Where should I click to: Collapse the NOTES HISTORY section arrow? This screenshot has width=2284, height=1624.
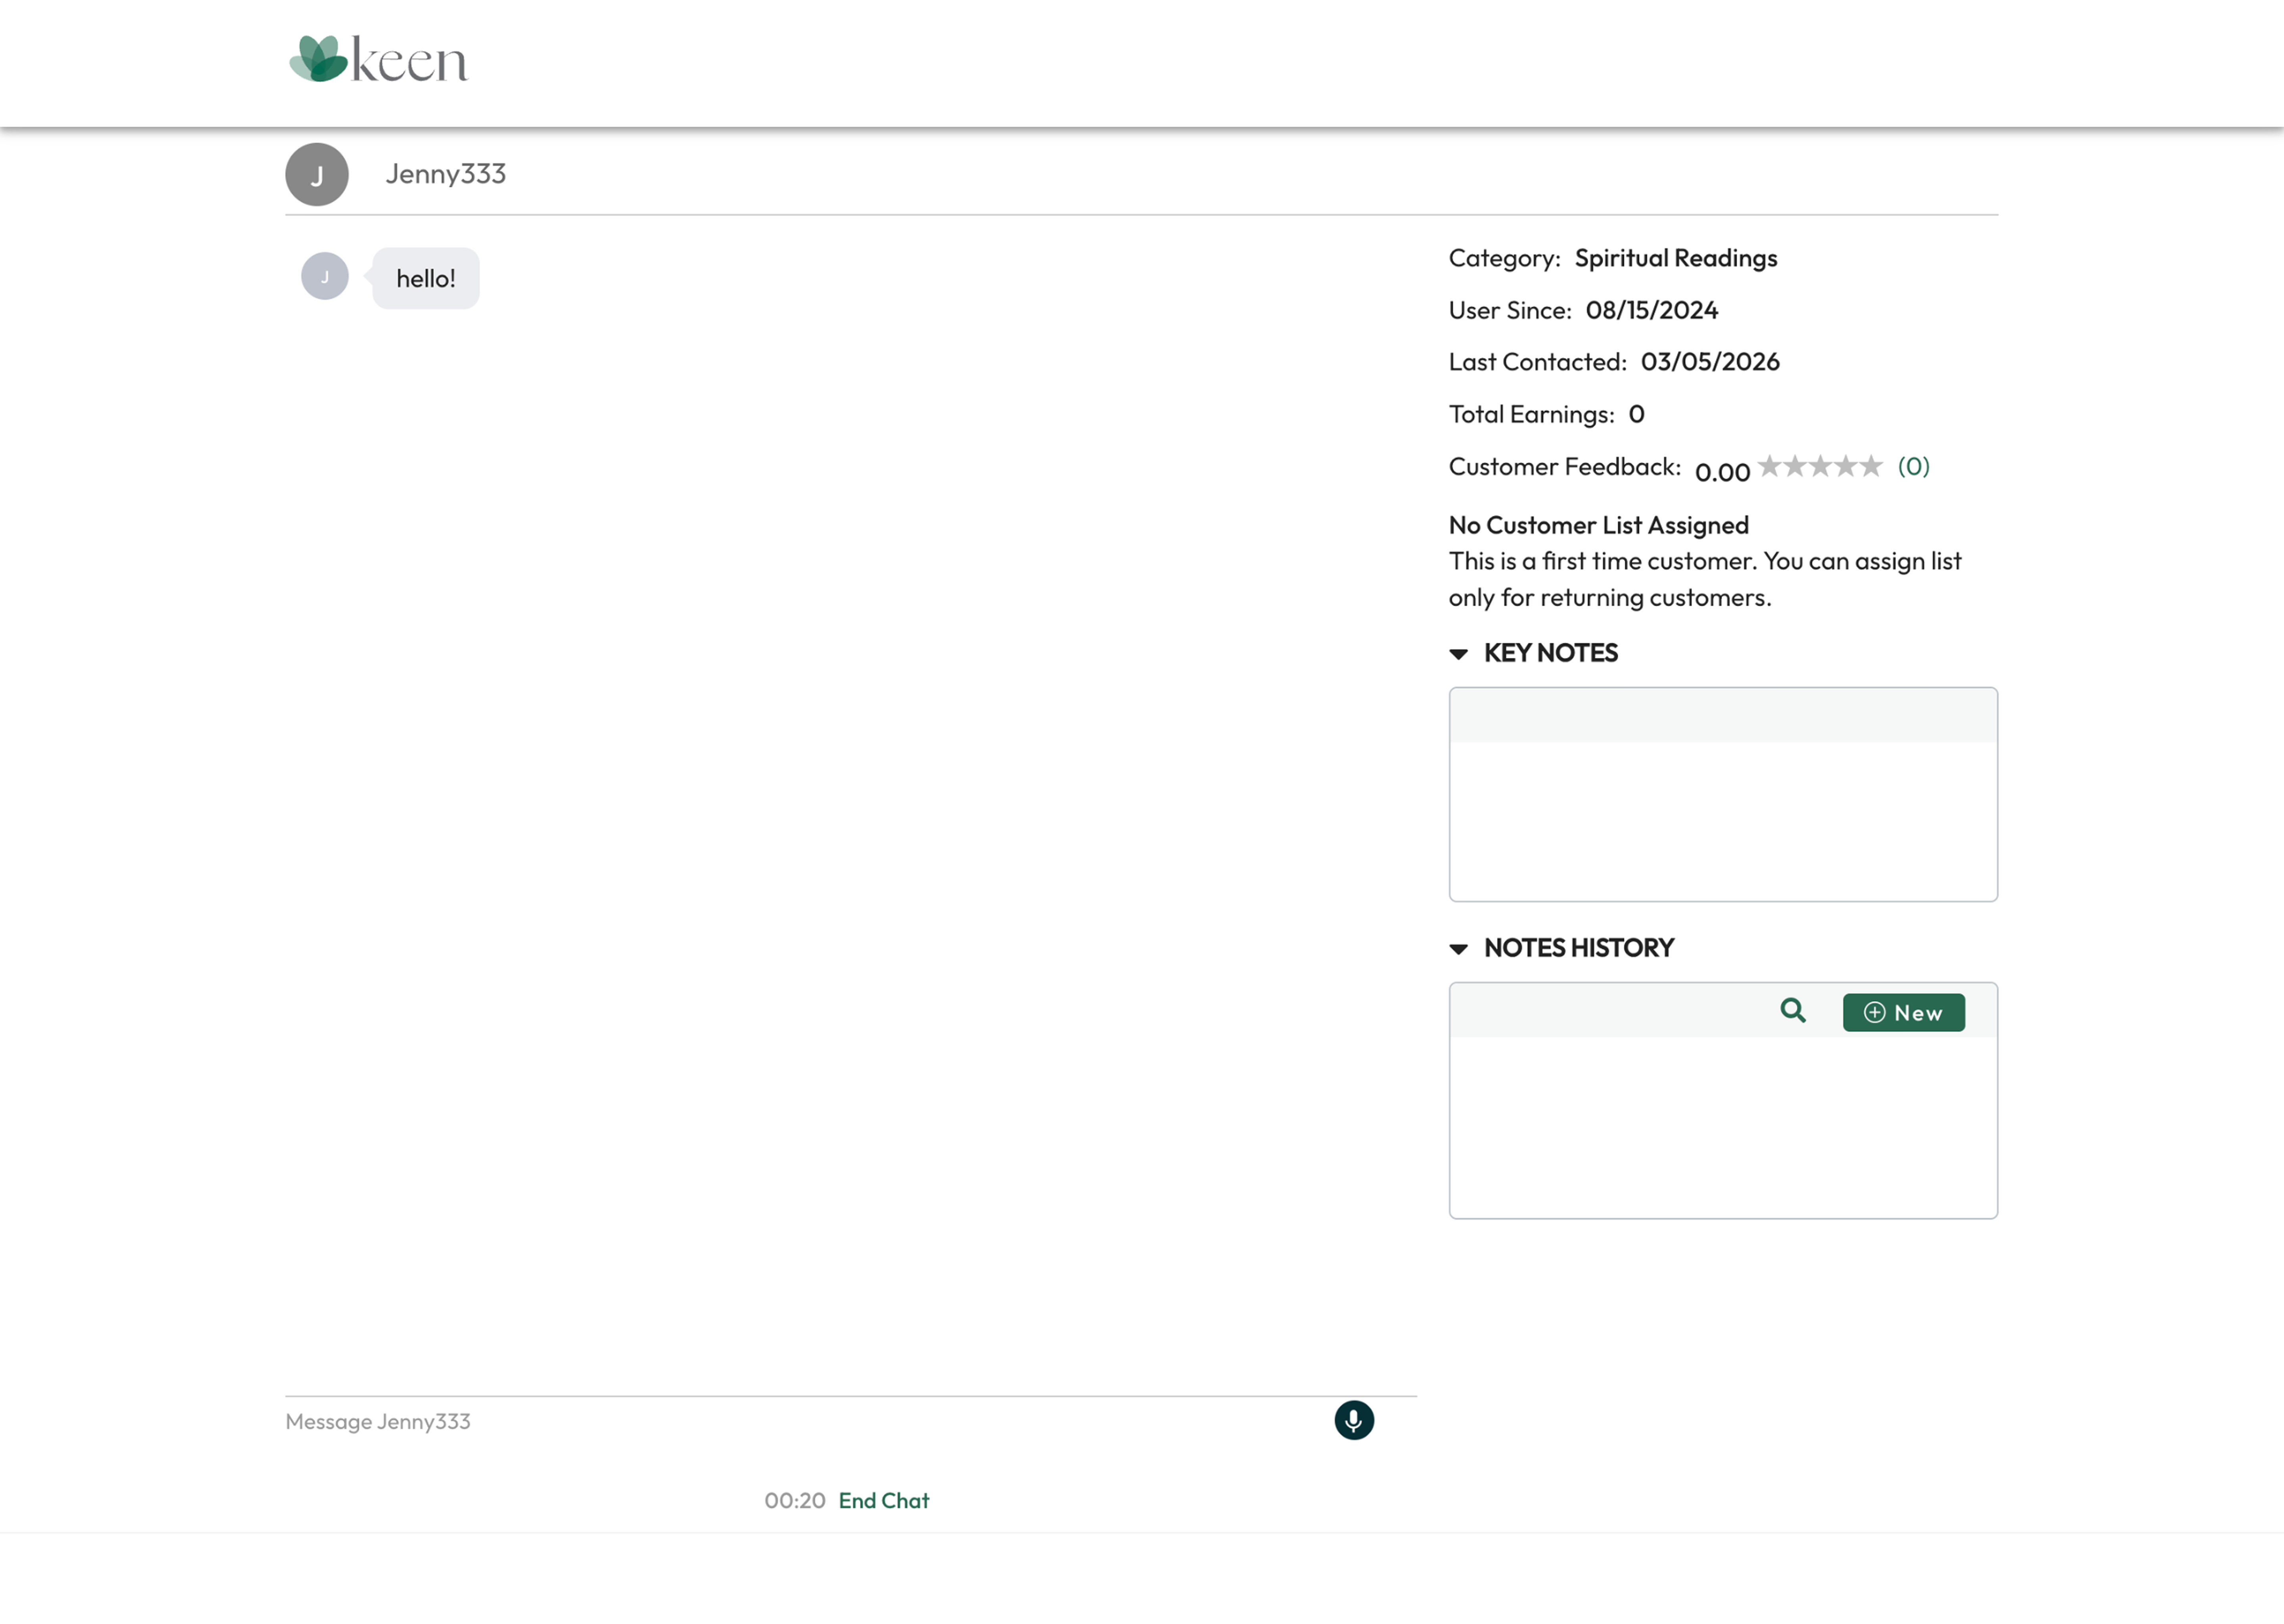point(1459,949)
